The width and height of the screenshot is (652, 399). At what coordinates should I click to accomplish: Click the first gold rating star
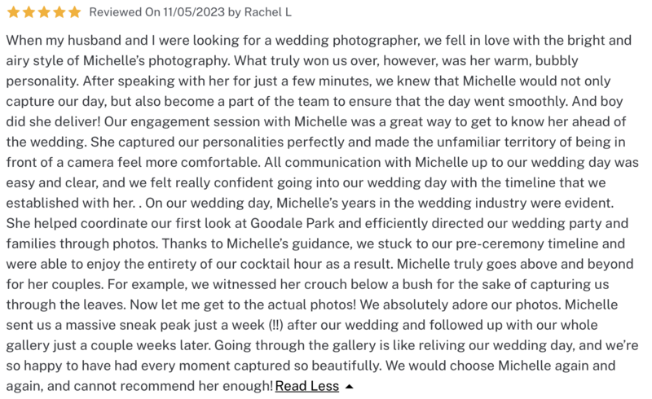13,12
